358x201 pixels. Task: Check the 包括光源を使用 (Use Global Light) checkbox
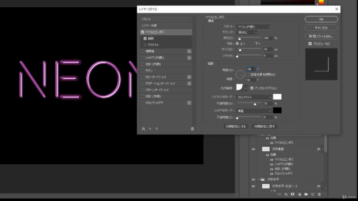point(248,74)
